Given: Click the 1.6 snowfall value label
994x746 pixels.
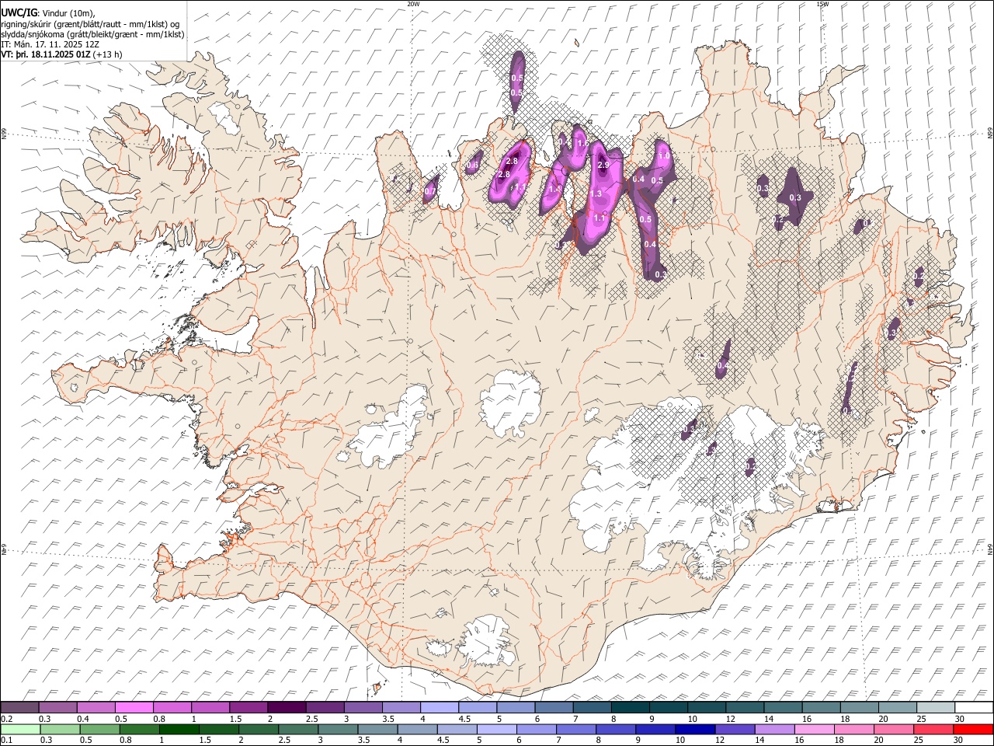Looking at the screenshot, I should click(x=582, y=143).
